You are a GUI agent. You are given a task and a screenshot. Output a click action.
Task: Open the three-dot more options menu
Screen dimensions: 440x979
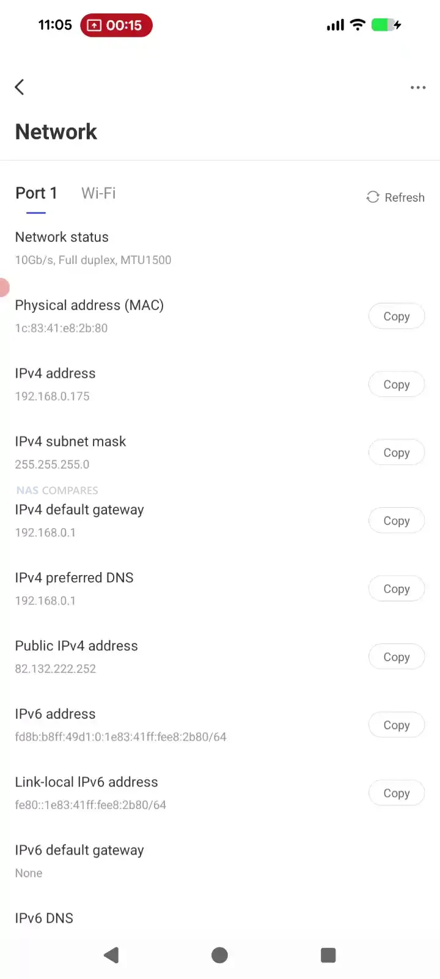click(x=418, y=87)
